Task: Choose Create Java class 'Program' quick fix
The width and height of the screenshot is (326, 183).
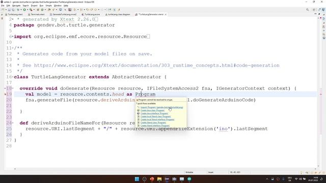Action: pos(152,110)
